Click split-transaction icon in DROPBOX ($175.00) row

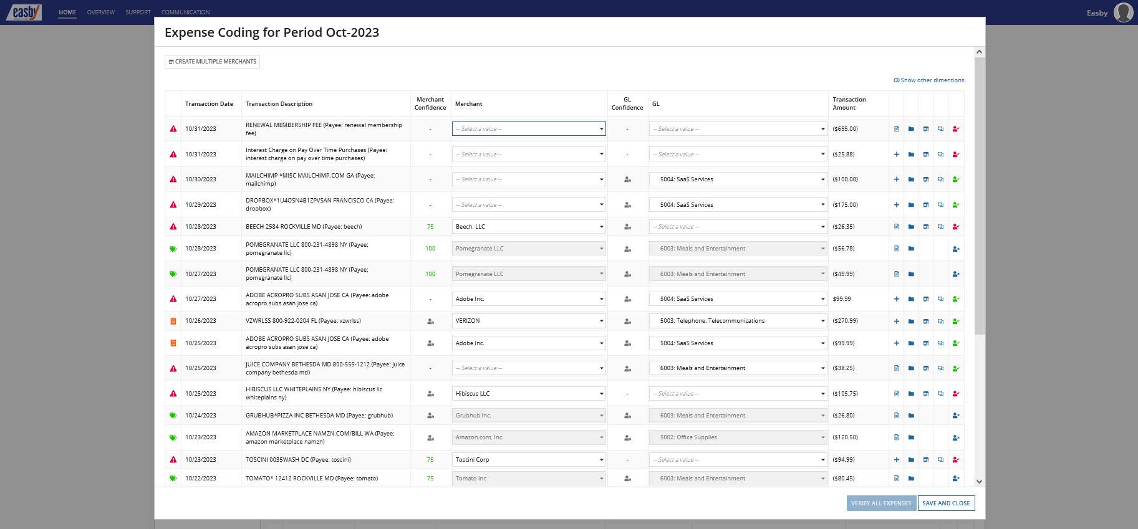[x=940, y=205]
